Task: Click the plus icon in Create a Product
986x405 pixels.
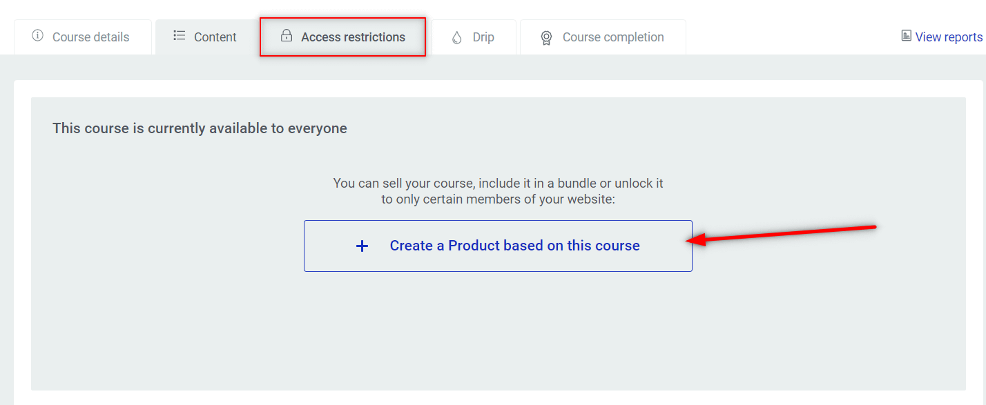Action: pos(362,246)
